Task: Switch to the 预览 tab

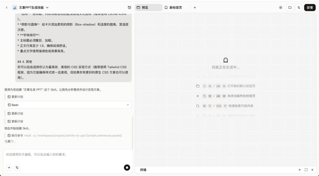Action: coord(149,7)
